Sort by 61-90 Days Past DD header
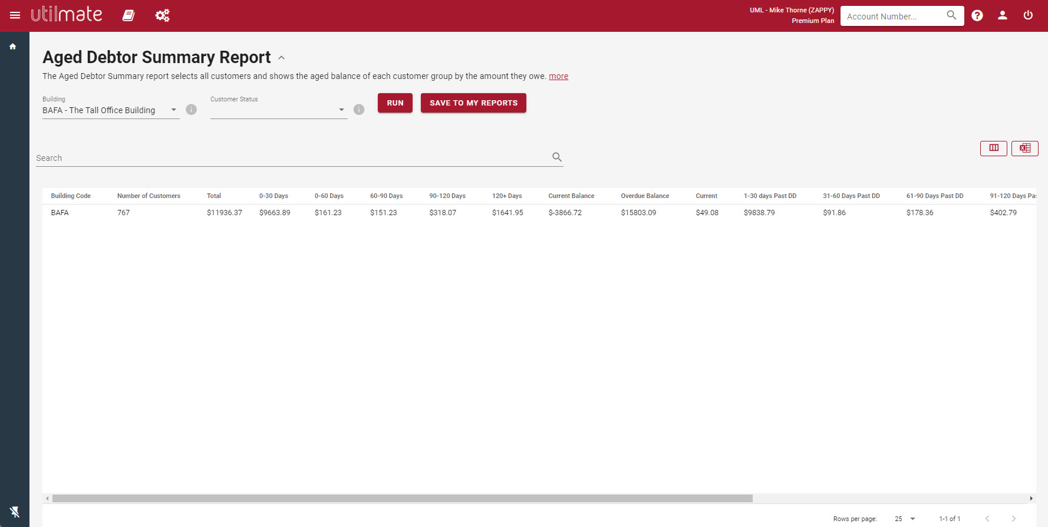The width and height of the screenshot is (1048, 527). [935, 196]
